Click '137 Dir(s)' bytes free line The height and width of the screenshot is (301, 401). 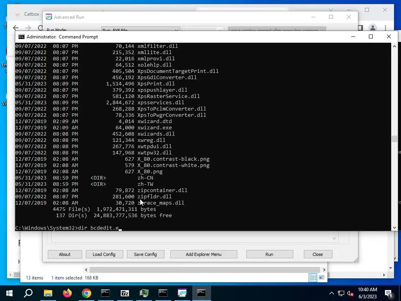coord(114,215)
